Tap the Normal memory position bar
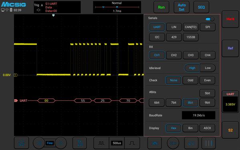Viewport: 240px width, 150px height. pyautogui.click(x=117, y=7)
